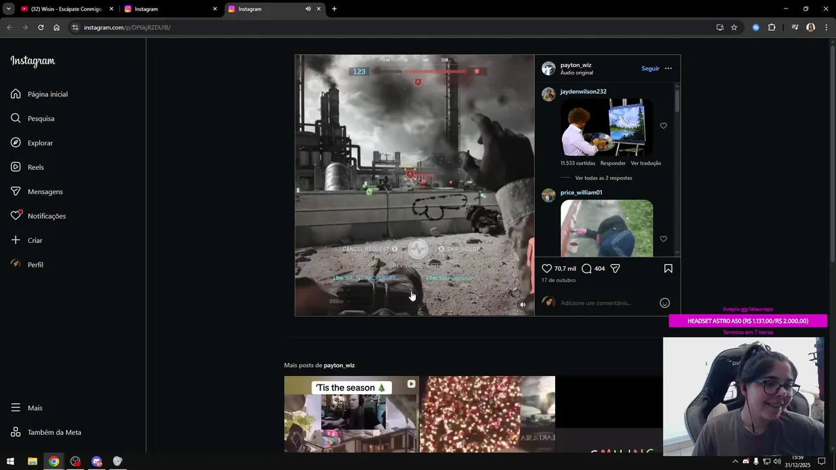Open media controls in toolbar
Viewport: 836px width, 470px height.
795,27
